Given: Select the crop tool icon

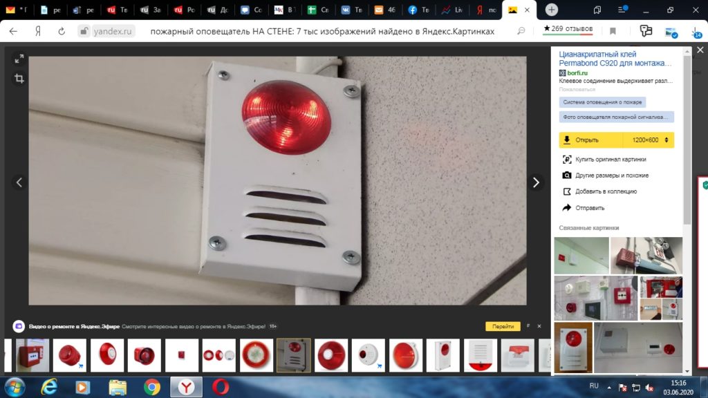Looking at the screenshot, I should pyautogui.click(x=19, y=79).
